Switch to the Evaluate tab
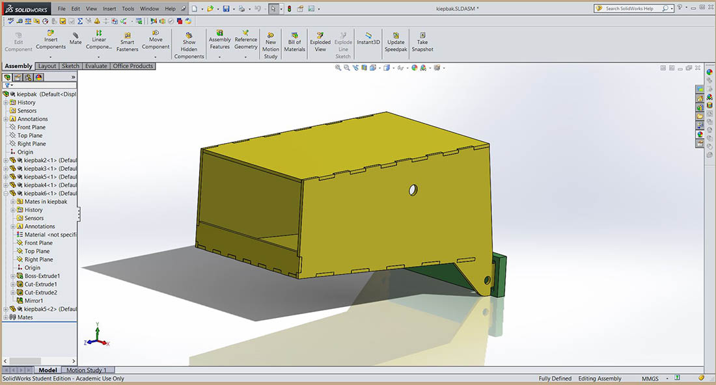 click(96, 66)
